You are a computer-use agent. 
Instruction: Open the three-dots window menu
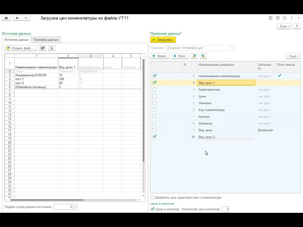click(292, 18)
